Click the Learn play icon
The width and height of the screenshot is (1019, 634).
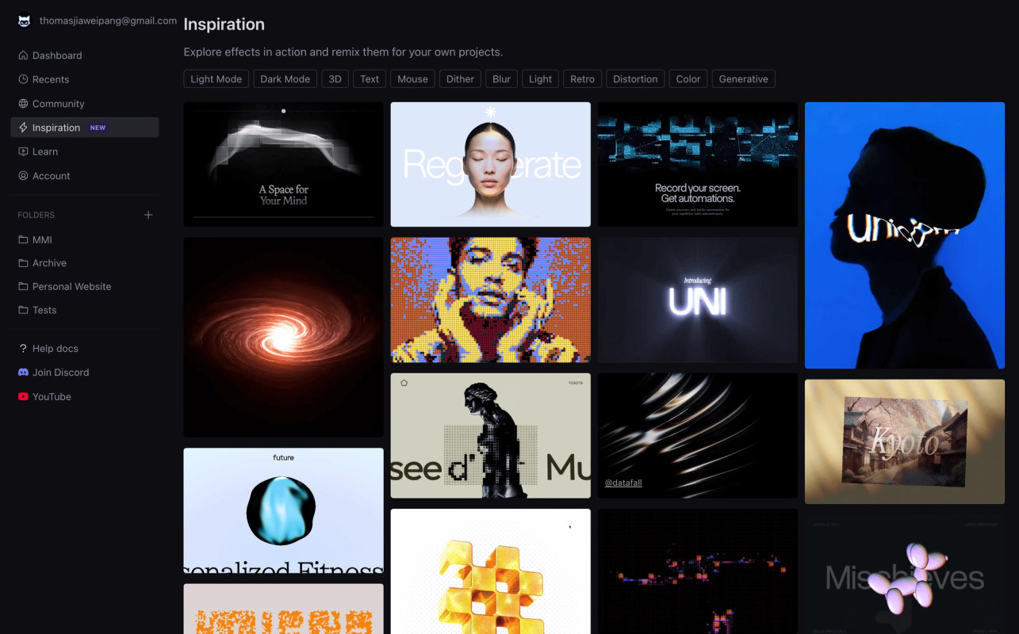pos(23,151)
